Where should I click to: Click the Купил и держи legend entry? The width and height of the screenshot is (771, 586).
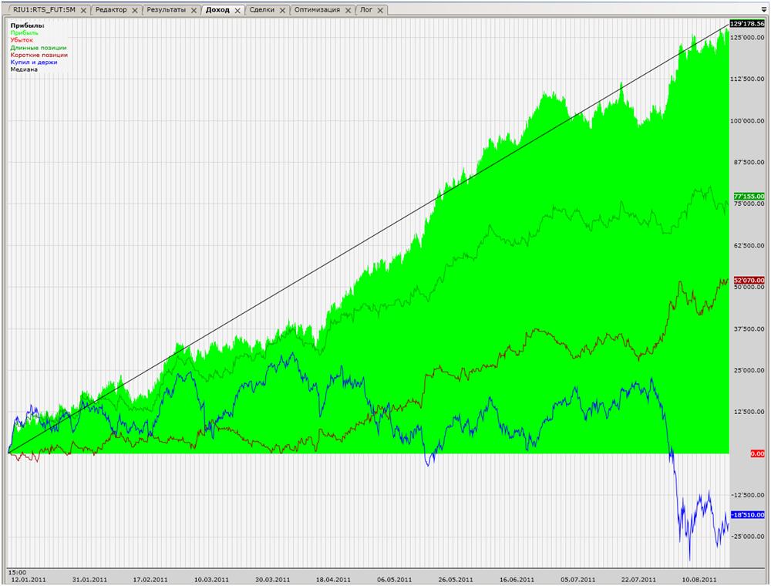tap(34, 62)
